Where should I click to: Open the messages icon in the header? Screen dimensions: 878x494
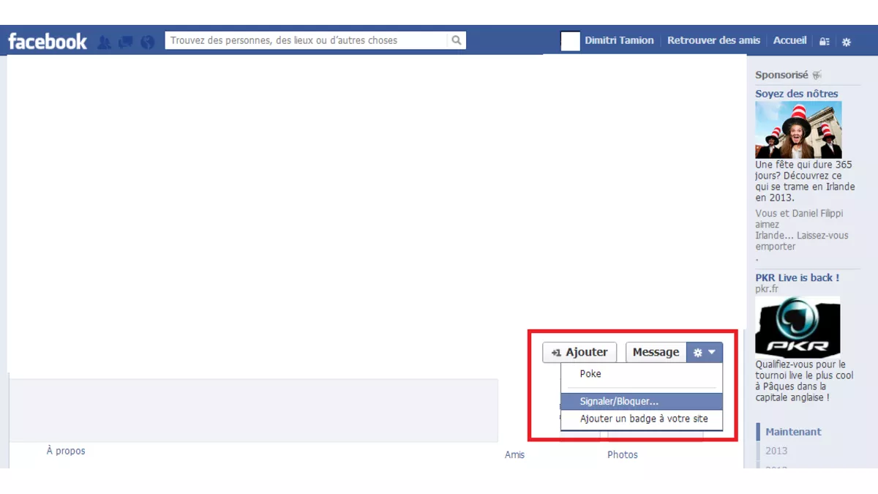pos(126,42)
